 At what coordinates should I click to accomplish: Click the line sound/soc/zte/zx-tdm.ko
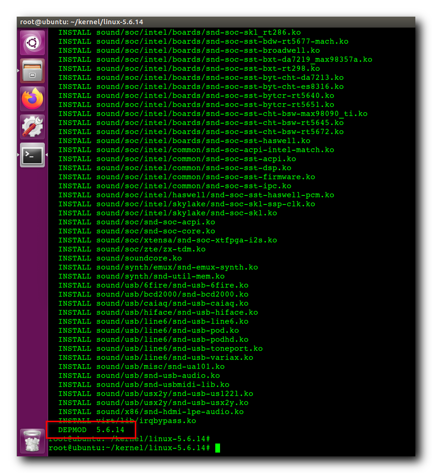(132, 250)
